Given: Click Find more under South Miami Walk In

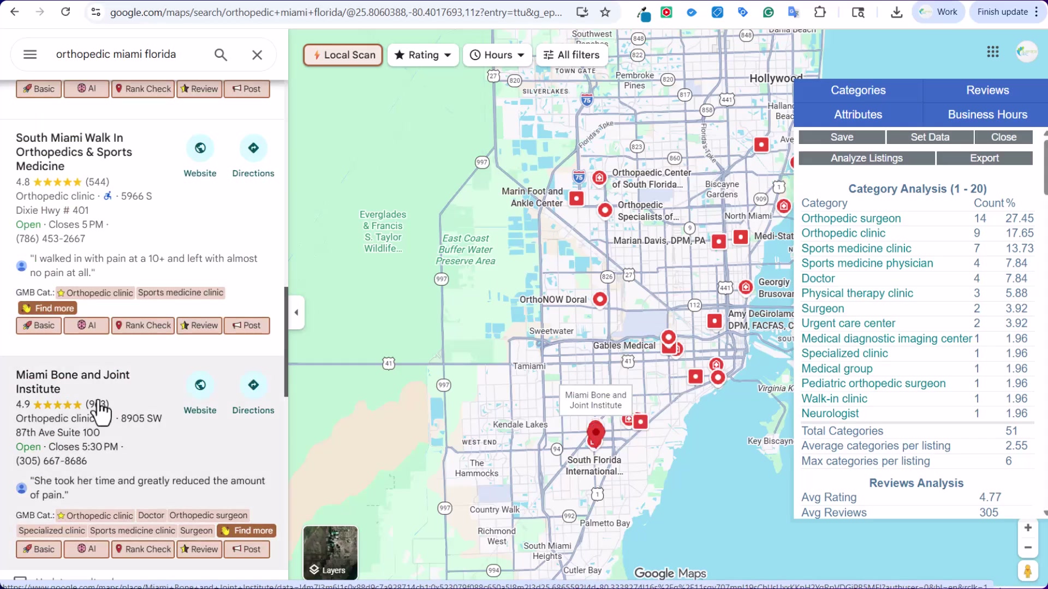Looking at the screenshot, I should tap(47, 308).
